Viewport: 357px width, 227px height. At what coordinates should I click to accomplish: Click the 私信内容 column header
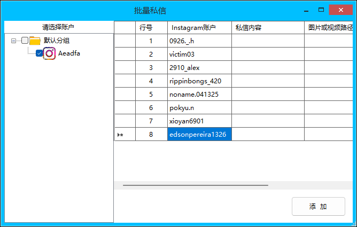click(x=249, y=28)
